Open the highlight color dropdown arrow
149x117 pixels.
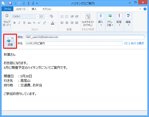click(48, 23)
